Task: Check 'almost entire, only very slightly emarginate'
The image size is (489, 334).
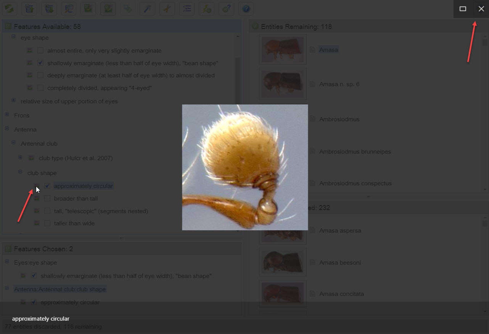Action: click(40, 50)
